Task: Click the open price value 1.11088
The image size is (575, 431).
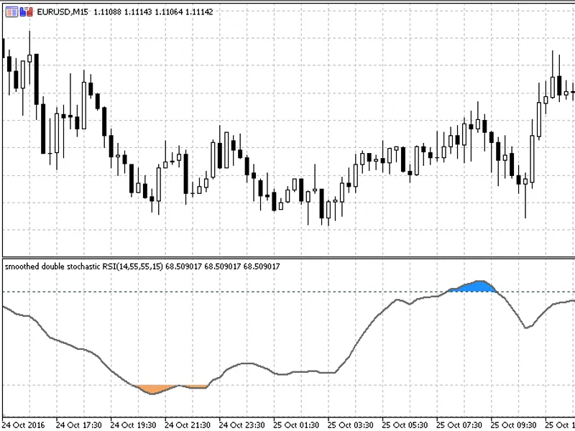Action: click(x=107, y=11)
